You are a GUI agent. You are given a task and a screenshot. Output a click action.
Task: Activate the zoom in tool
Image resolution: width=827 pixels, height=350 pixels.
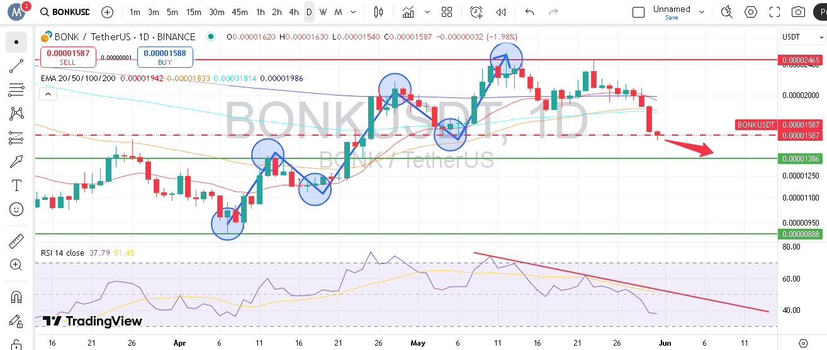click(x=16, y=265)
